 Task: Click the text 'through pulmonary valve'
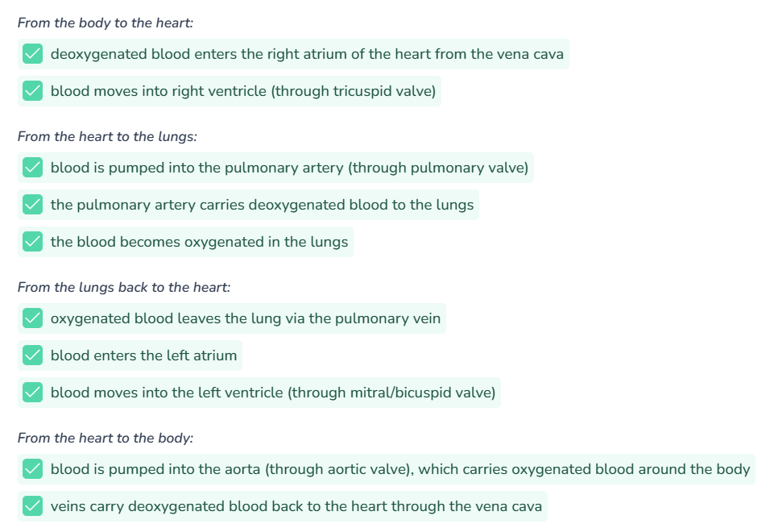pyautogui.click(x=440, y=168)
